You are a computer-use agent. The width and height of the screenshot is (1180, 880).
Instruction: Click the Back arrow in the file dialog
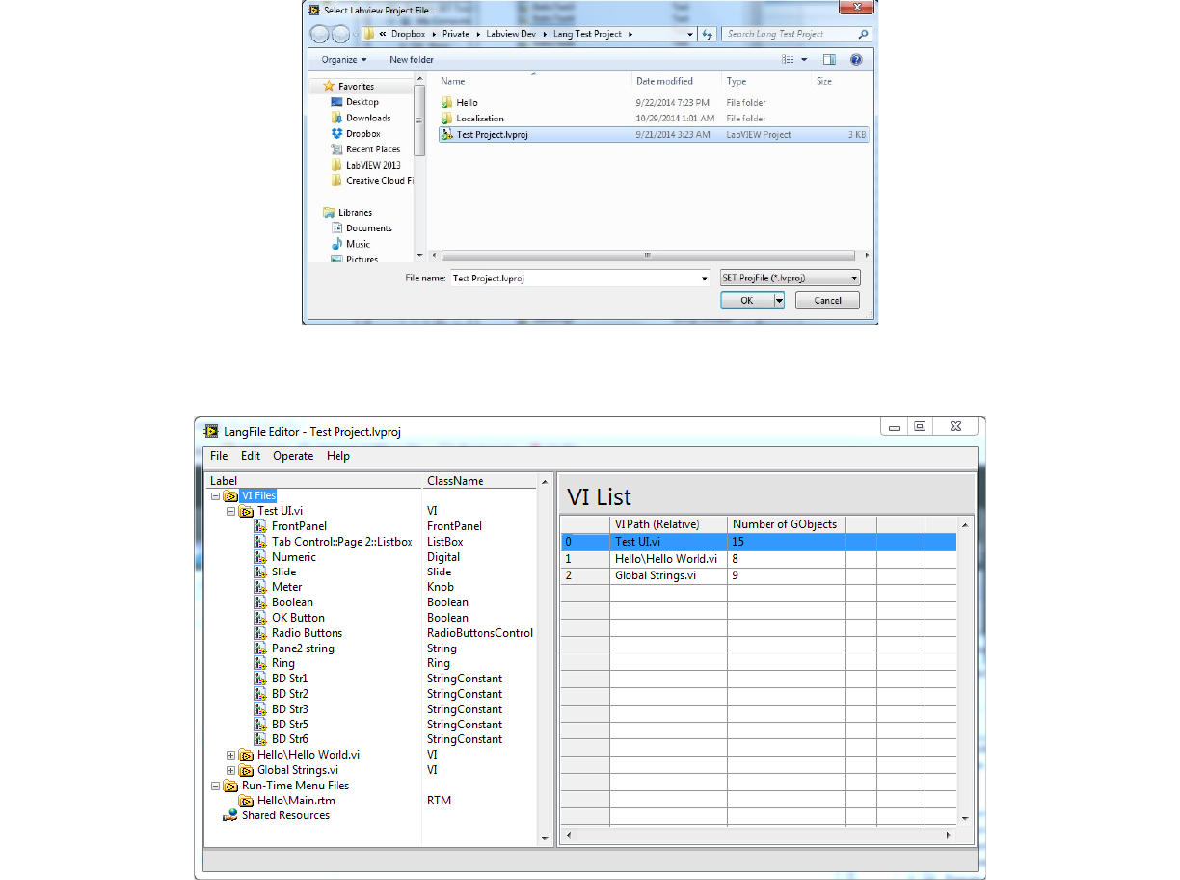[x=320, y=34]
